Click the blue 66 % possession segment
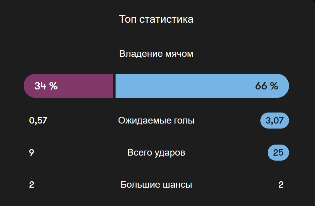 pyautogui.click(x=202, y=86)
